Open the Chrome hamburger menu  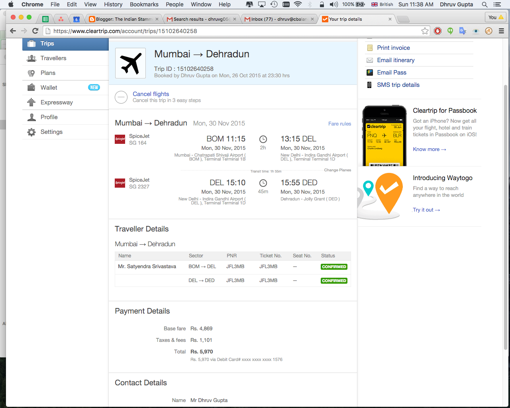click(501, 31)
